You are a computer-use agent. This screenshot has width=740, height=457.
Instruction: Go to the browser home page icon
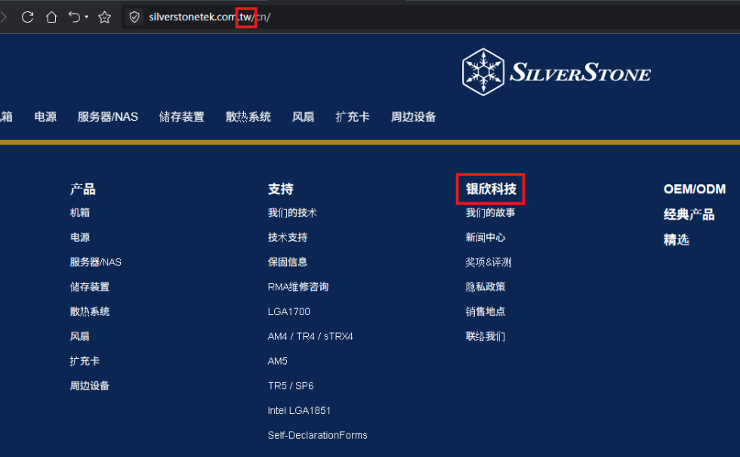pos(51,17)
